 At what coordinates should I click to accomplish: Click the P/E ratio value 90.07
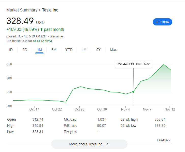click(102, 126)
